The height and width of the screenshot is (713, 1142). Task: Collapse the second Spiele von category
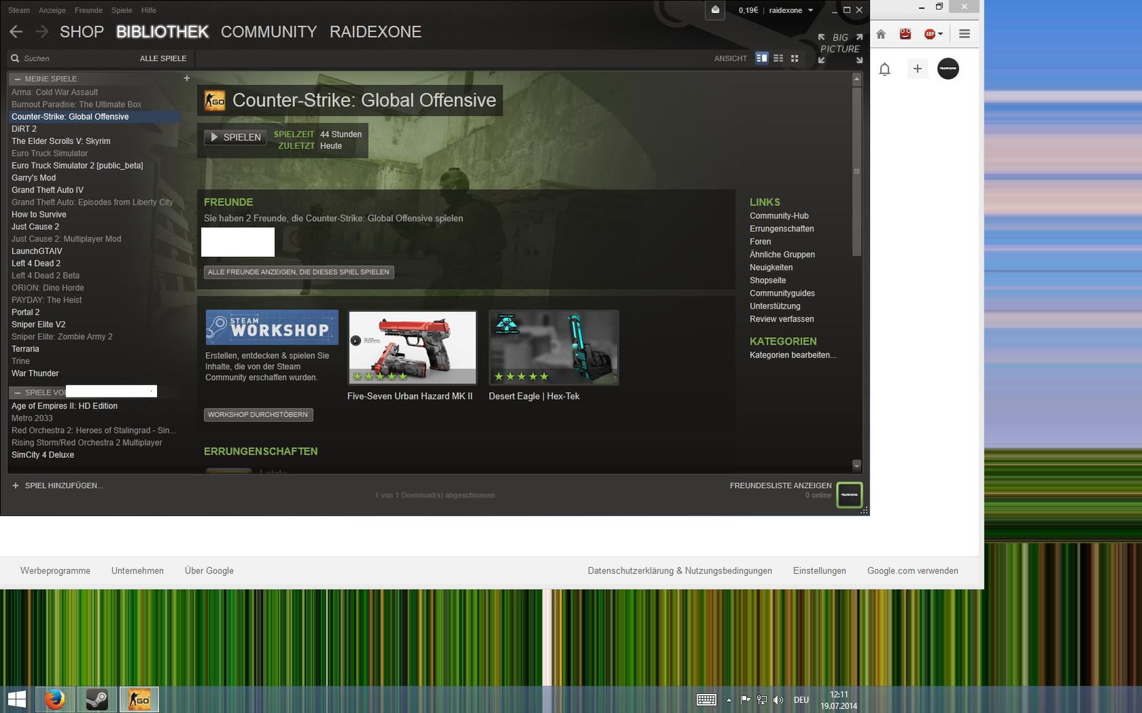pyautogui.click(x=17, y=393)
